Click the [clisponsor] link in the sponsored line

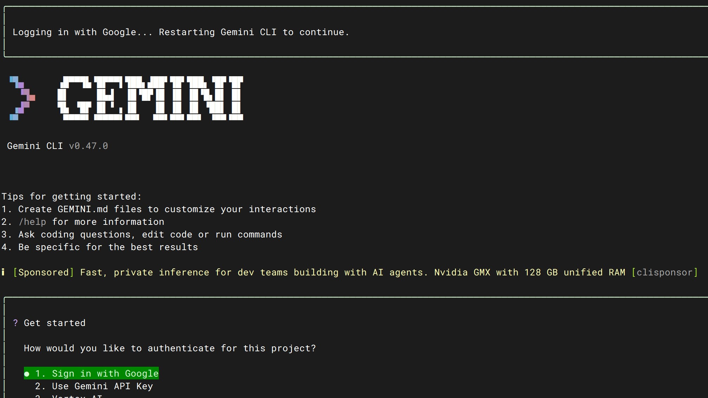tap(664, 272)
